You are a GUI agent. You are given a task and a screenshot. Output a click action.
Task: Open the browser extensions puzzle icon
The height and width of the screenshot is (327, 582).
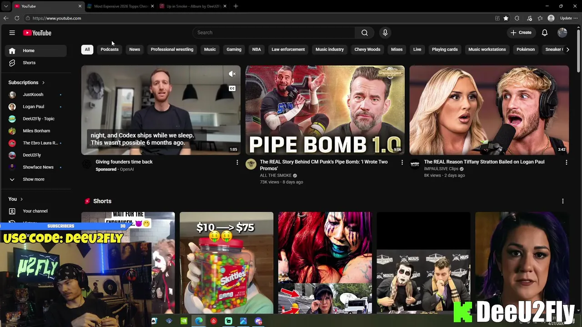point(517,18)
